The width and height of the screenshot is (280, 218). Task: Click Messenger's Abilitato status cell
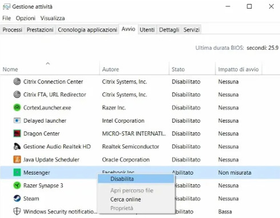click(183, 172)
